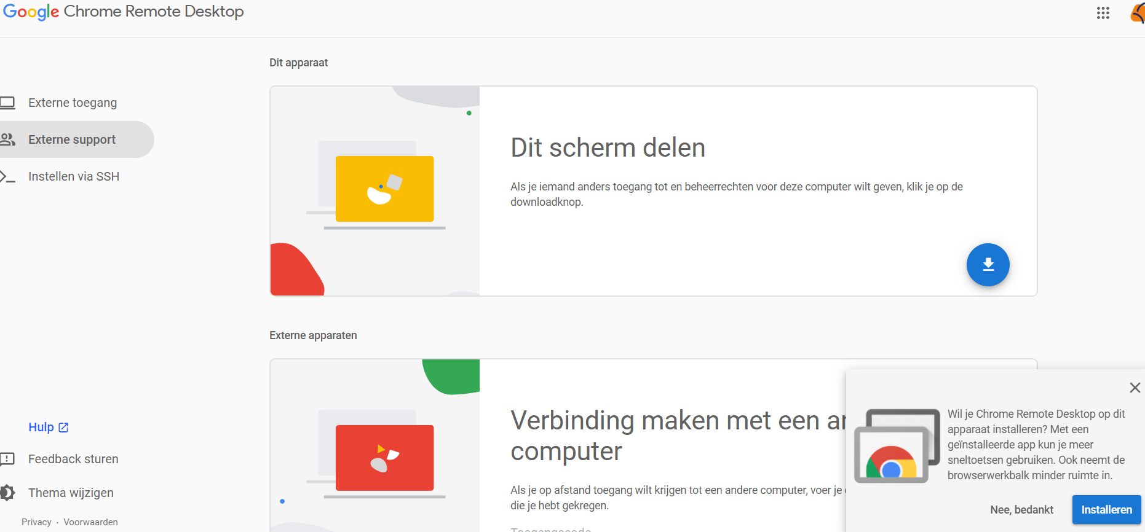
Task: Open the Google apps grid
Action: [x=1103, y=13]
